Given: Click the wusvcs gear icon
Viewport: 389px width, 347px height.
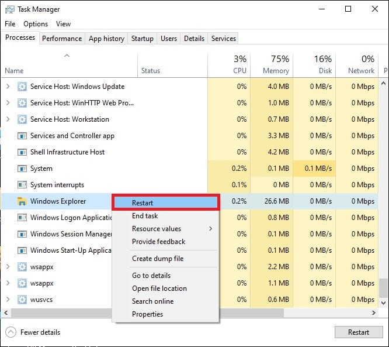Looking at the screenshot, I should (x=22, y=300).
